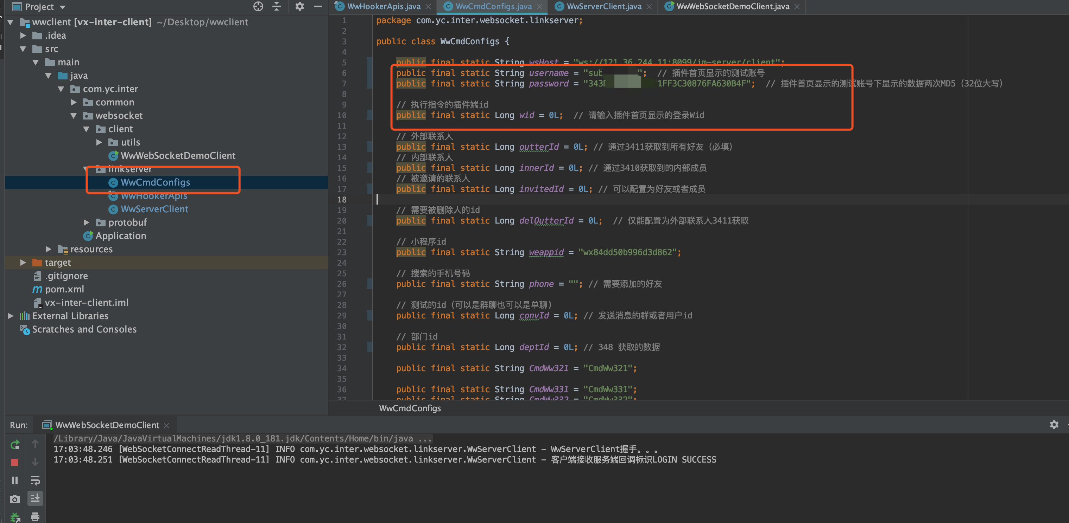Screen dimensions: 1069x523
Task: Click the outterId field name on line 13
Action: [539, 147]
